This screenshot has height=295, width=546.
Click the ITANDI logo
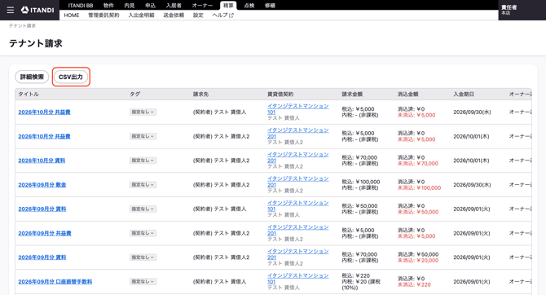click(37, 10)
